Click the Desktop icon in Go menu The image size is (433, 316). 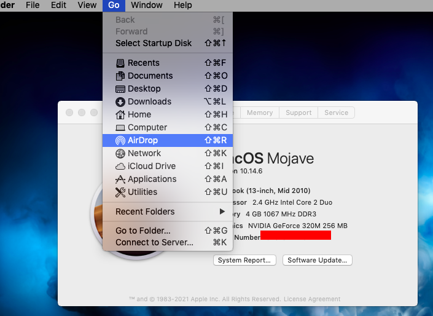[x=120, y=89]
